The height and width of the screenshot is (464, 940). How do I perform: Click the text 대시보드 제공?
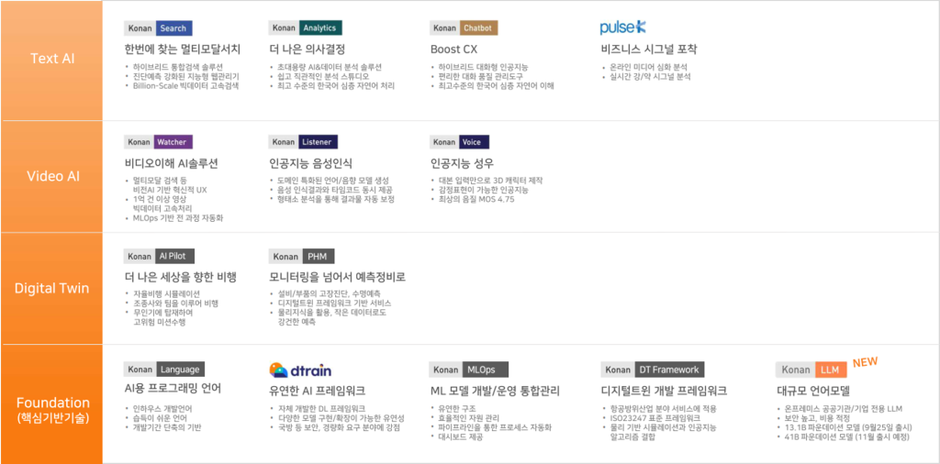coord(461,436)
